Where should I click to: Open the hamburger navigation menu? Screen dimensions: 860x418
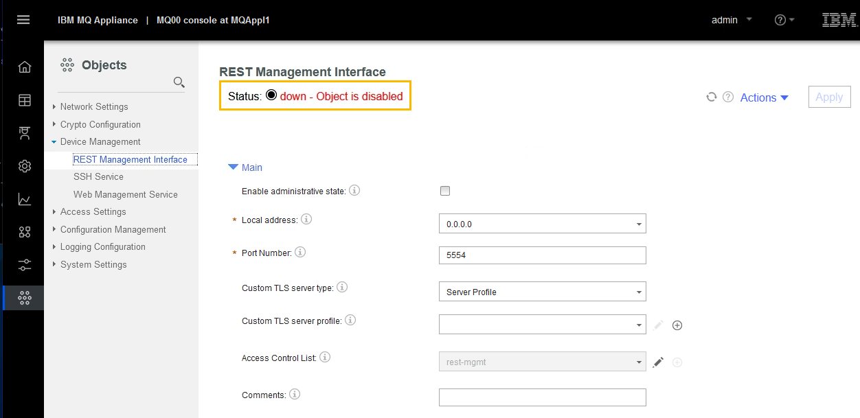point(23,20)
